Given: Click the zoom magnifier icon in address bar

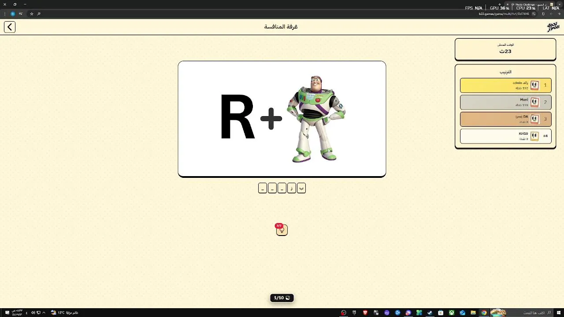Looking at the screenshot, I should point(39,14).
